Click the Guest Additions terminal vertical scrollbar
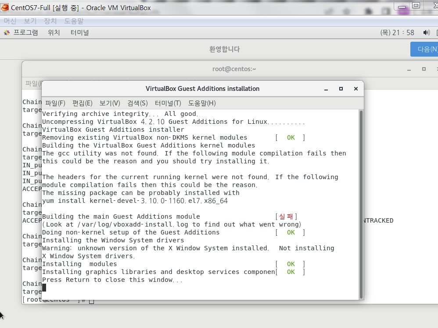Viewport: 438px width, 328px height. 361,205
